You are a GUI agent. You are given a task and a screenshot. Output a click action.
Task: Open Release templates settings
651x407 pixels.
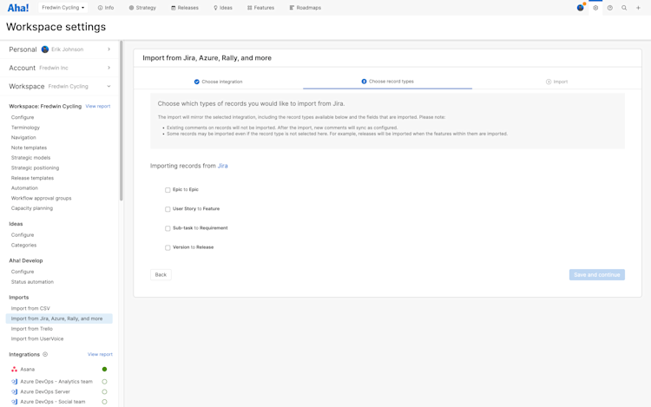[32, 178]
